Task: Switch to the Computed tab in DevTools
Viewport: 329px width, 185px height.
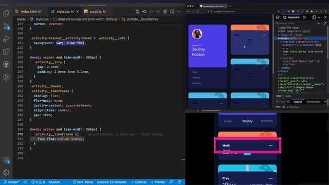Action: click(x=313, y=102)
